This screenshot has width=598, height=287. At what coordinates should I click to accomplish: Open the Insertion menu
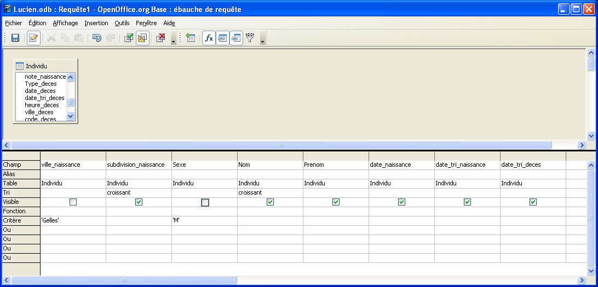tap(96, 23)
